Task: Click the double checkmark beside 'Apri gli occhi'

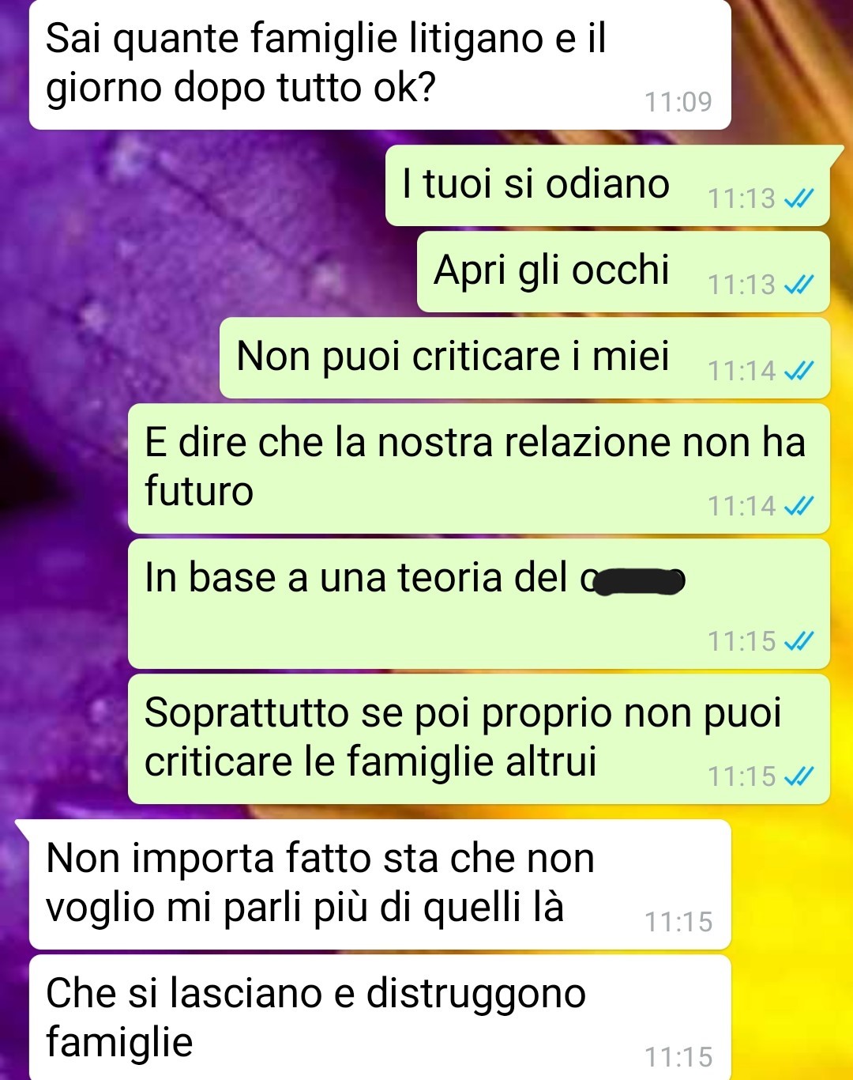Action: pyautogui.click(x=799, y=284)
